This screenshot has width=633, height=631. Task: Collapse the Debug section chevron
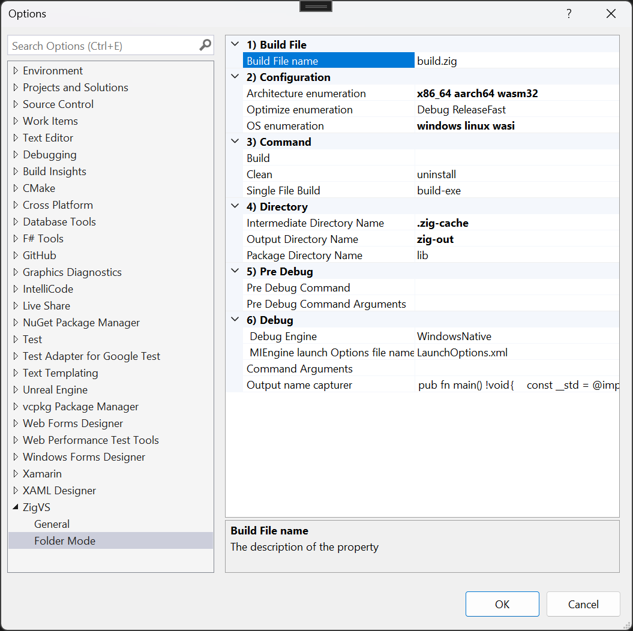(235, 320)
